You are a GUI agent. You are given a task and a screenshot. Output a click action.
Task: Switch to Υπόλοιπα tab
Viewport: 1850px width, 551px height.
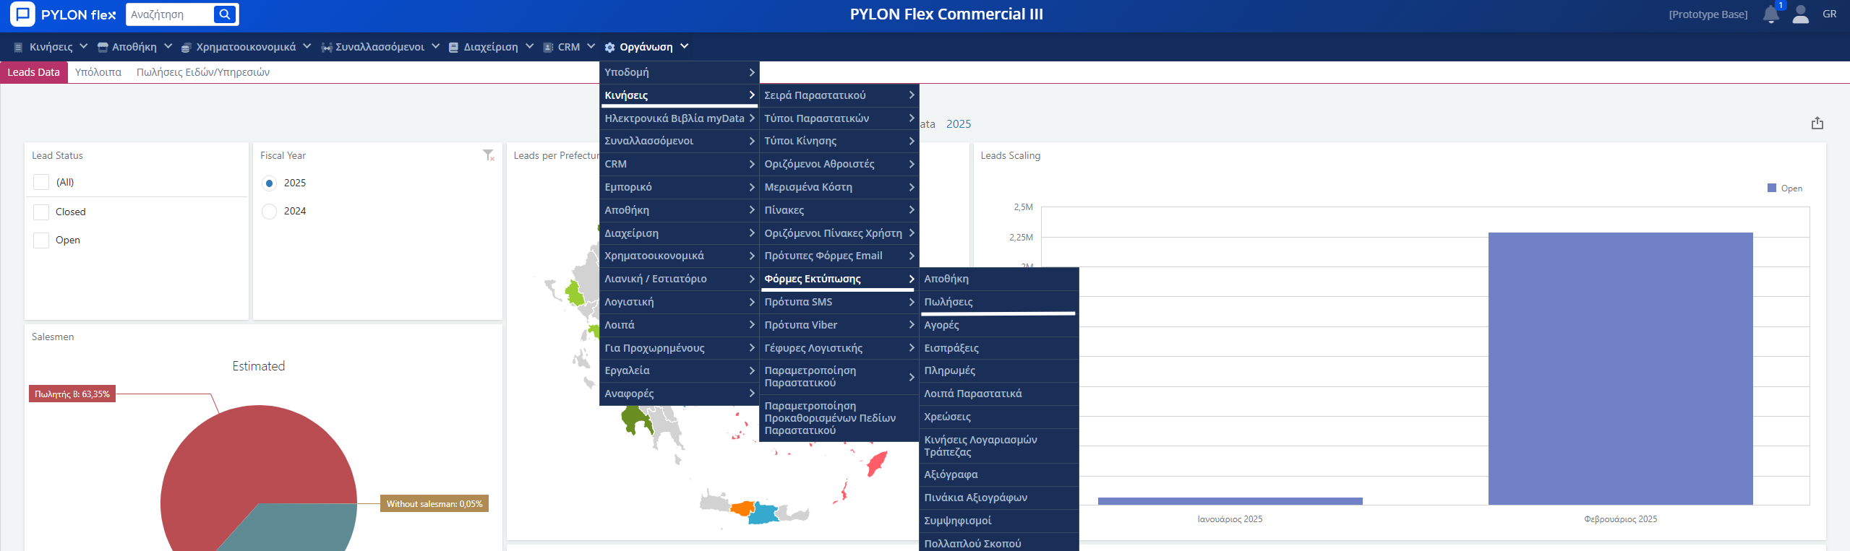tap(98, 72)
